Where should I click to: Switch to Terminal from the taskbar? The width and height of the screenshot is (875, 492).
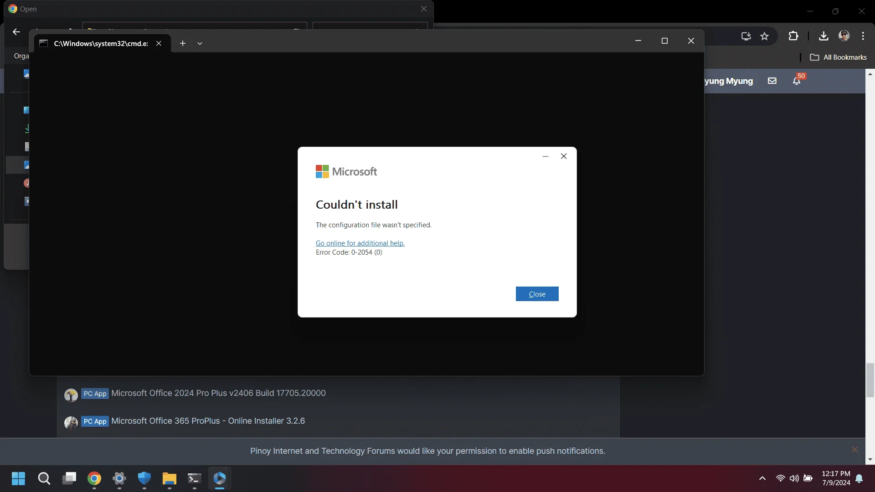coord(194,478)
